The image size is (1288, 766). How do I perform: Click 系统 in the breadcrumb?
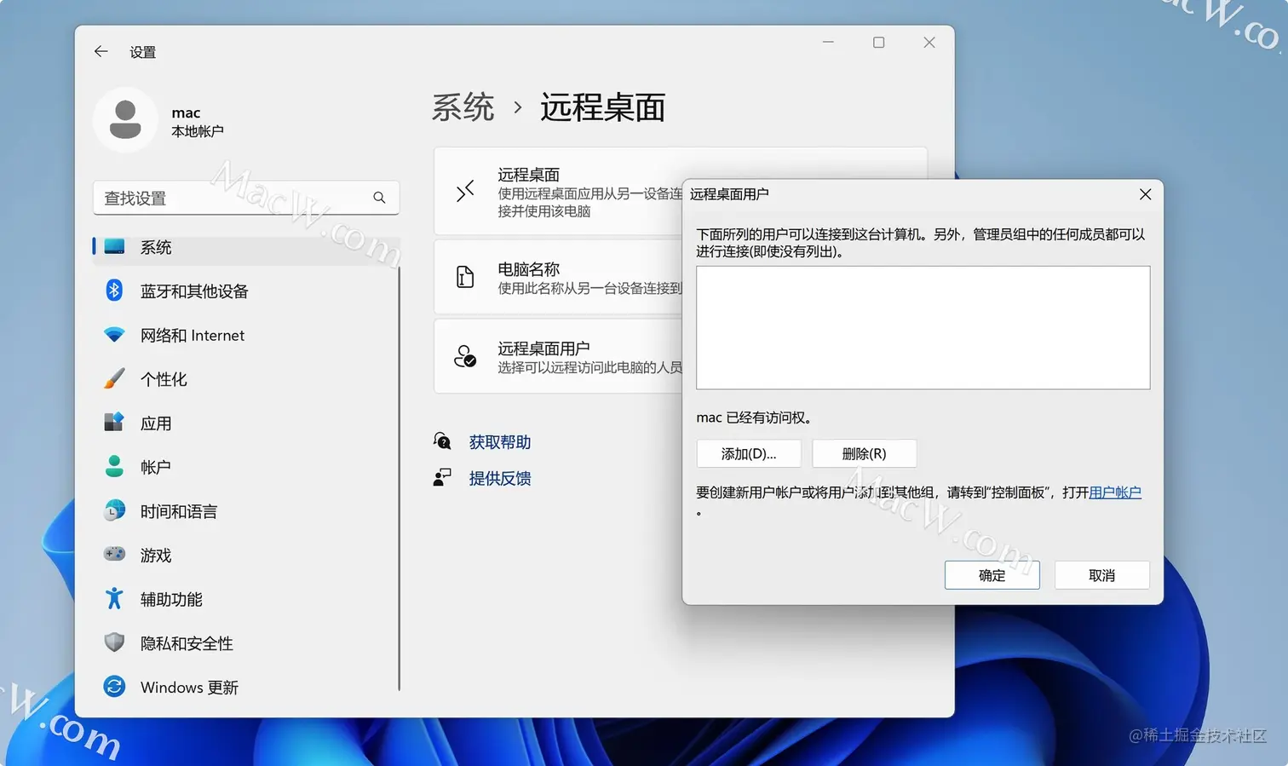click(463, 107)
